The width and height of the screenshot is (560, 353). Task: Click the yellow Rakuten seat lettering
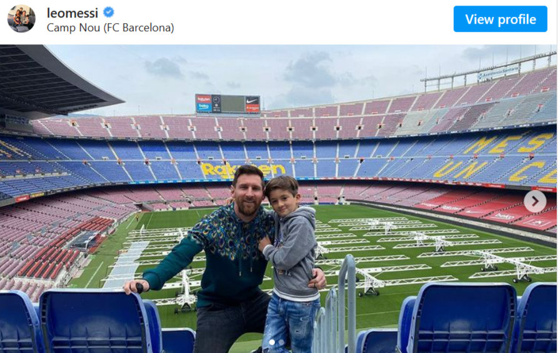[243, 171]
